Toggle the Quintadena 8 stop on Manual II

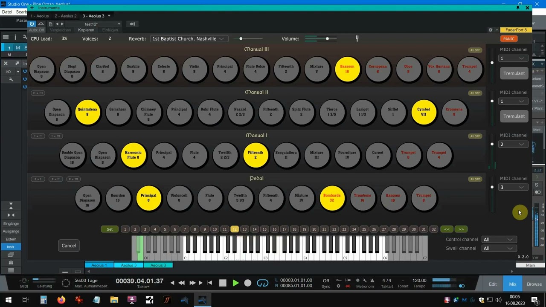click(x=87, y=112)
